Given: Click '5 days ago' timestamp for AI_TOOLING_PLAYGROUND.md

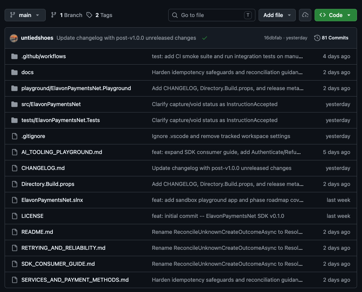Looking at the screenshot, I should point(336,152).
